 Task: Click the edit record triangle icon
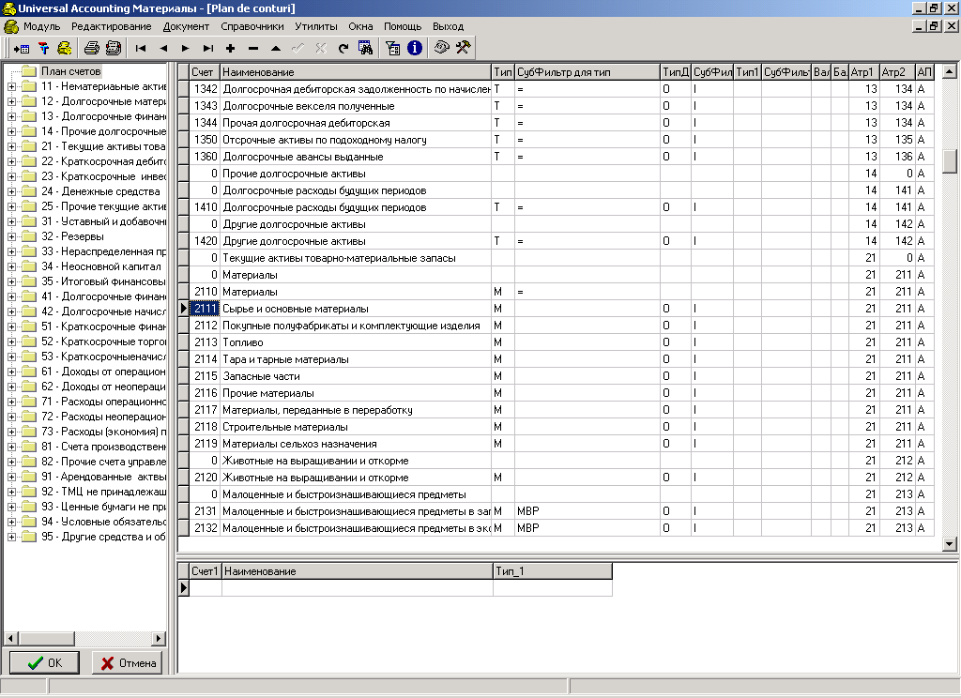276,48
